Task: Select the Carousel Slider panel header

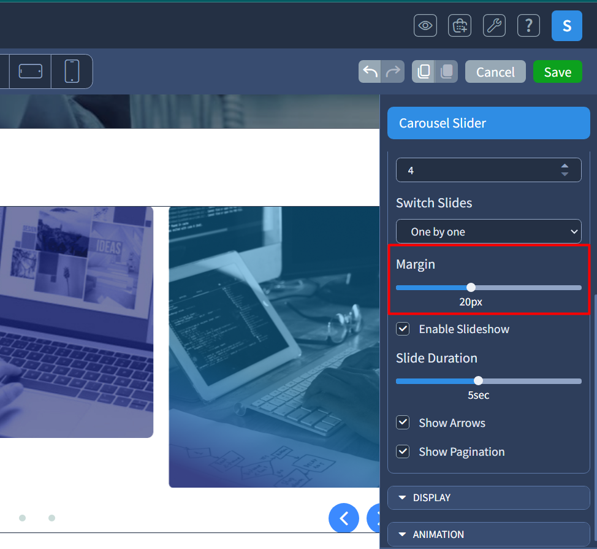Action: click(x=489, y=123)
